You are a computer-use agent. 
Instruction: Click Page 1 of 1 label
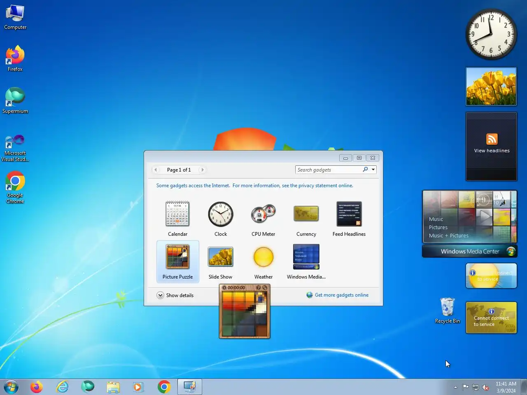click(179, 170)
